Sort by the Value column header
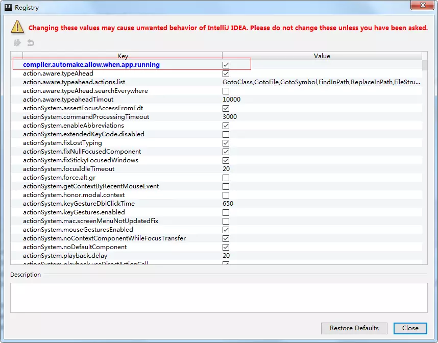This screenshot has height=343, width=438. click(x=322, y=56)
